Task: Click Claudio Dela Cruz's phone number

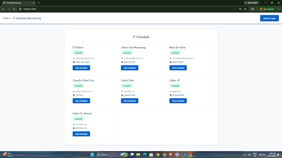Action: pos(79,95)
